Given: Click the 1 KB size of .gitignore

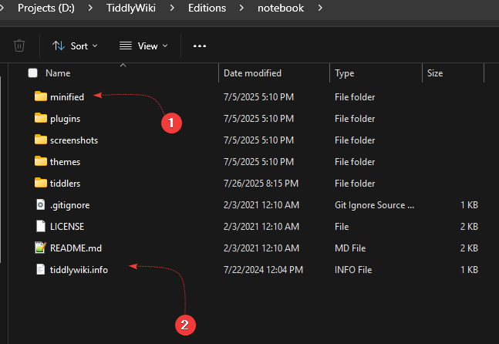Looking at the screenshot, I should (469, 205).
